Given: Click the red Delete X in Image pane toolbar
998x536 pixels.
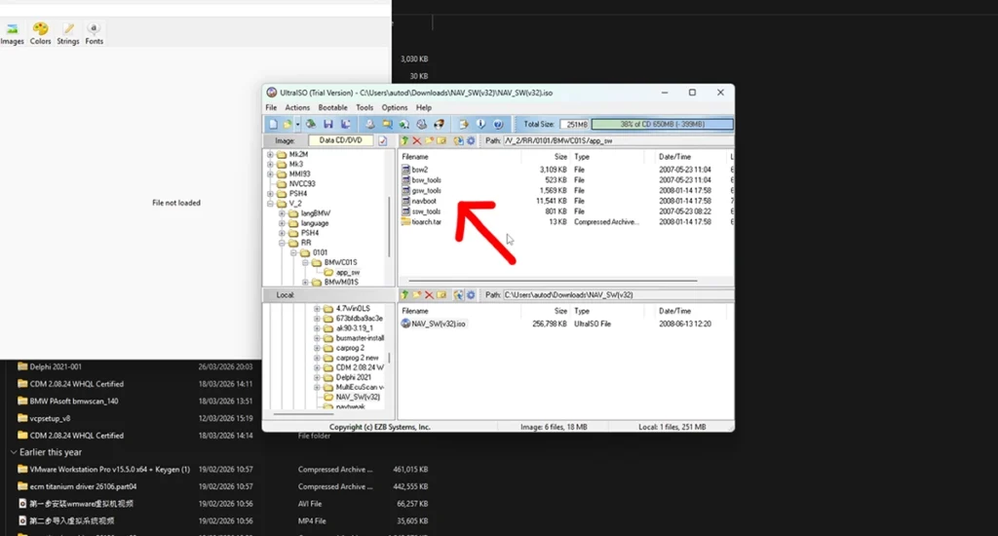Looking at the screenshot, I should (x=417, y=140).
